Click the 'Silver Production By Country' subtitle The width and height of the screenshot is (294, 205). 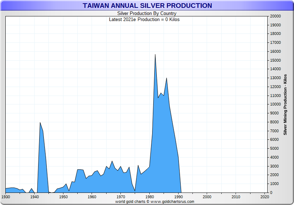click(146, 14)
